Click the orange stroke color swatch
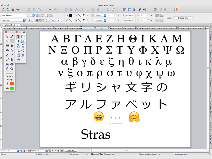This screenshot has height=159, width=212. (12, 84)
